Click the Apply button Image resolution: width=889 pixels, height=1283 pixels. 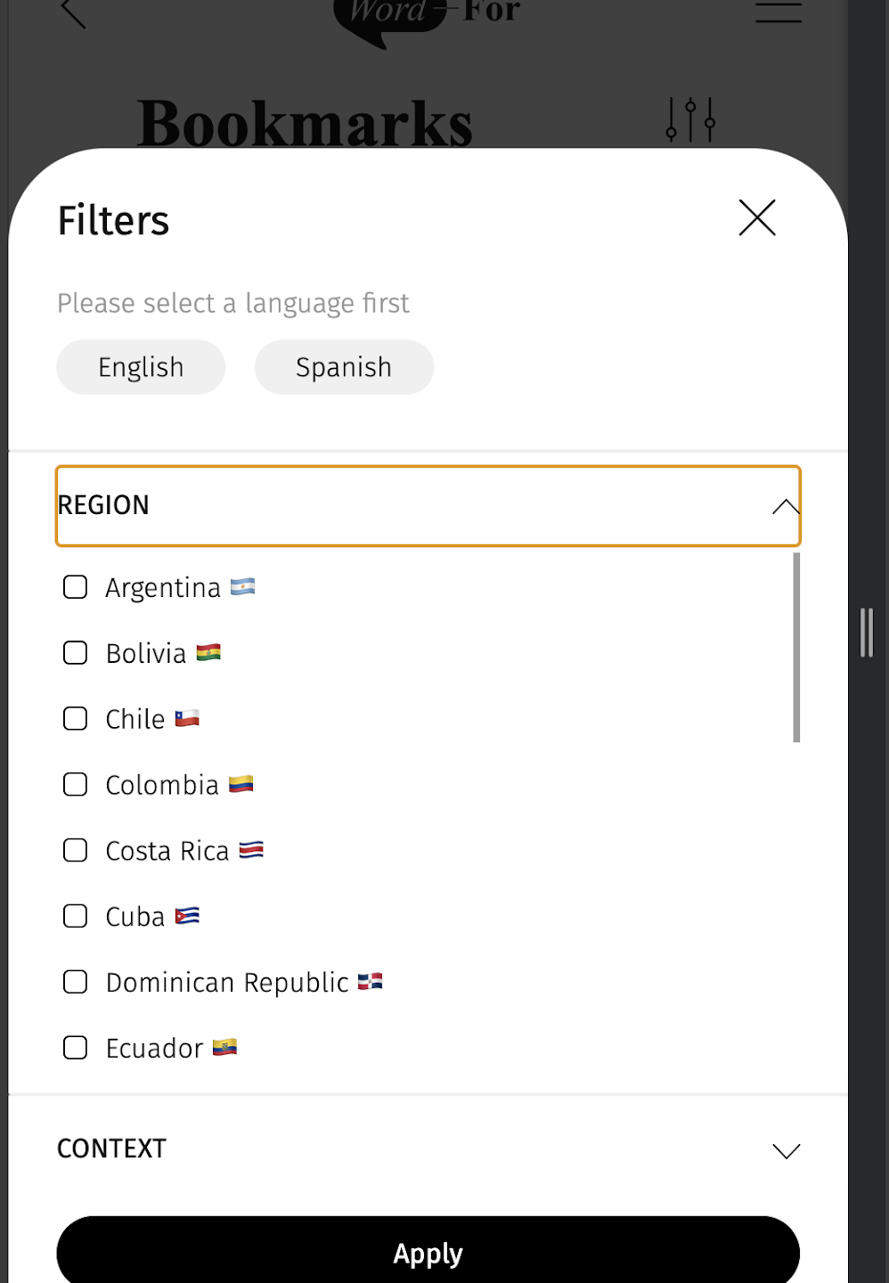[x=428, y=1252]
